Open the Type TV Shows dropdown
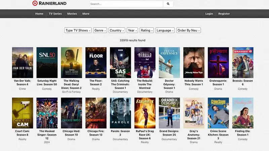Viewport: 269px width, 151px height. tap(78, 30)
